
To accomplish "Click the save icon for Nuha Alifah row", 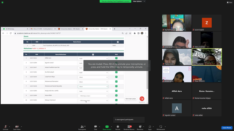I will (116, 95).
